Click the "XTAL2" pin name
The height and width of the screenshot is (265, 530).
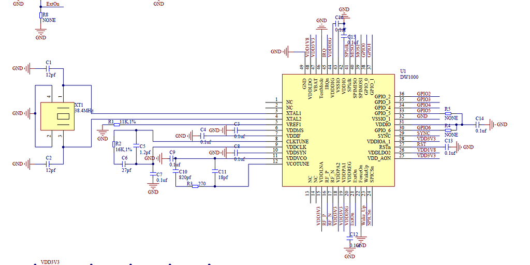[x=294, y=119]
